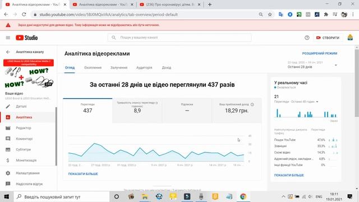The height and width of the screenshot is (202, 359).
Task: Click the sidebar vertical scrollbar
Action: (x=56, y=136)
